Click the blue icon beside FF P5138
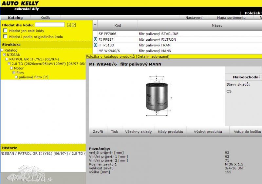The width and height of the screenshot is (262, 184). click(96, 45)
